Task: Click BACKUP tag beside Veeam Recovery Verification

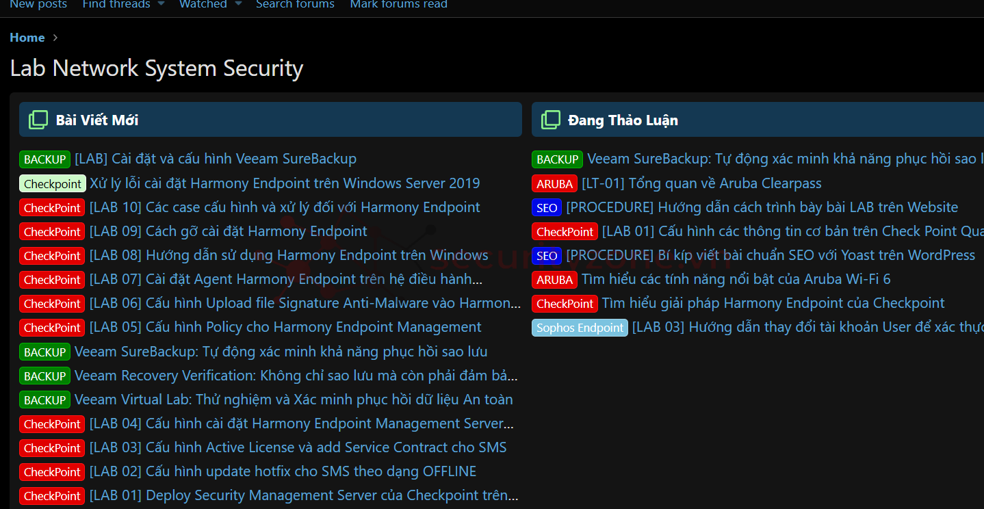Action: (x=45, y=376)
